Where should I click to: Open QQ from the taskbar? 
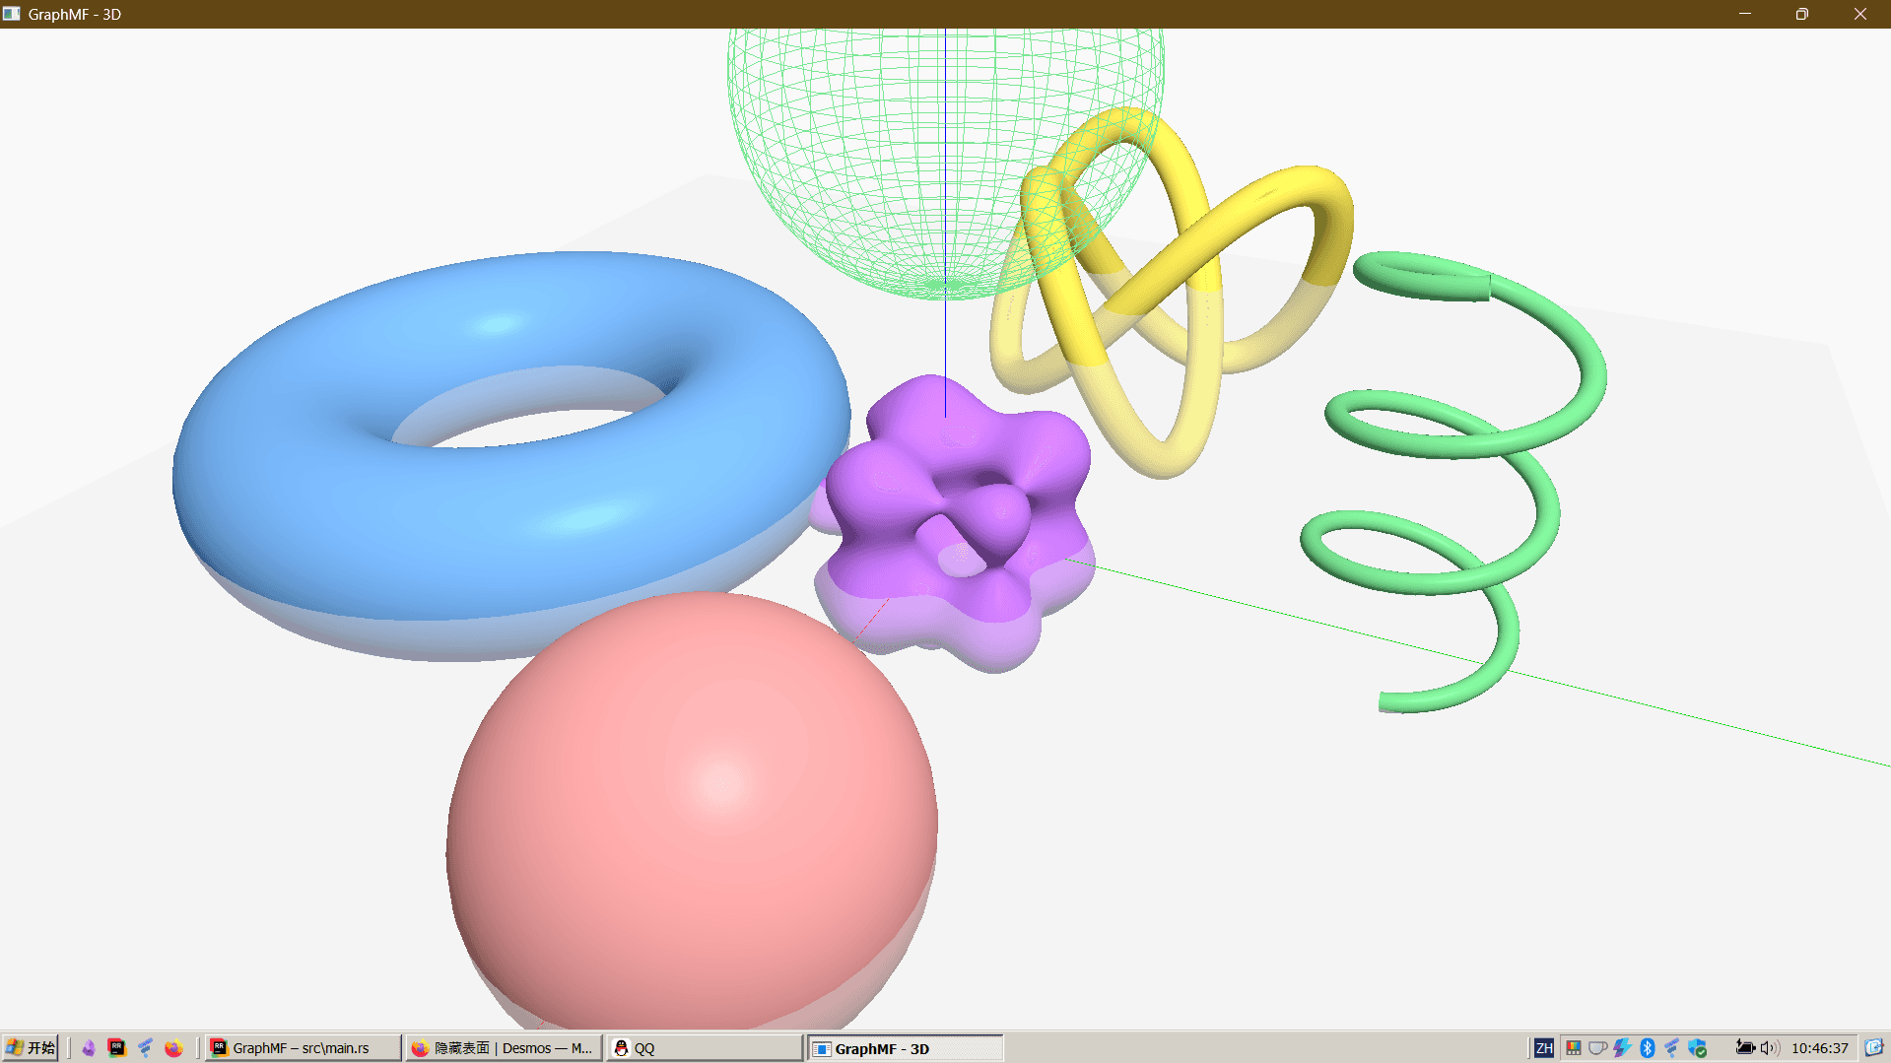704,1047
